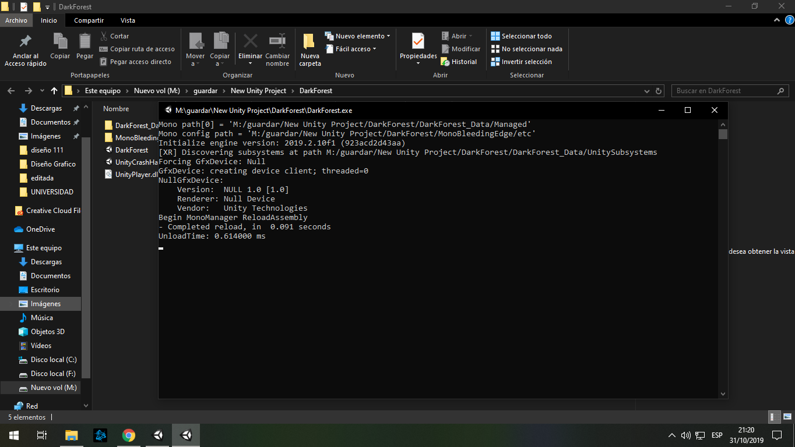The image size is (795, 447).
Task: Click console window vertical scrollbar thumb
Action: [723, 134]
